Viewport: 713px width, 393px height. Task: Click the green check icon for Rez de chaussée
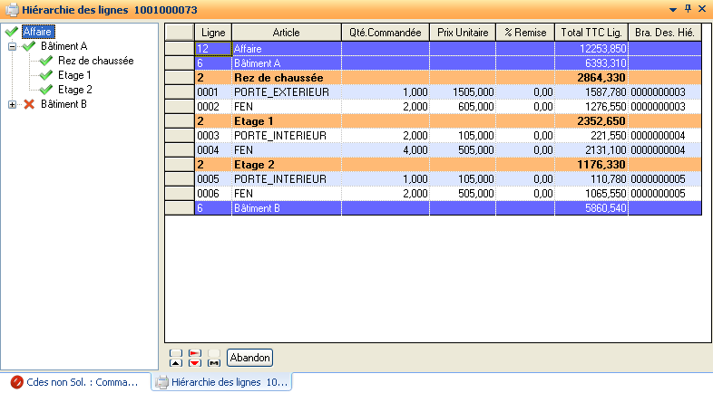click(x=46, y=61)
